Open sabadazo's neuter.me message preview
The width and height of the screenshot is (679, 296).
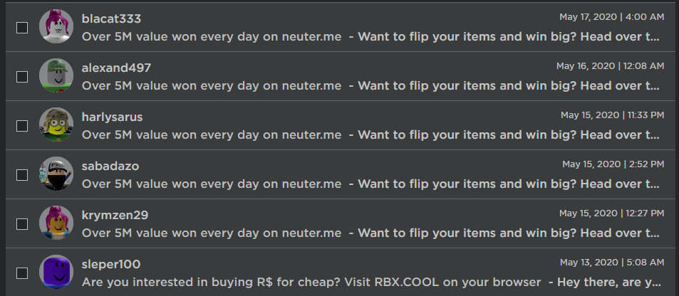(x=370, y=184)
